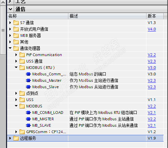168x148 pixels.
Task: Select the Modbus_Slave instruction label
Action: (x=45, y=87)
